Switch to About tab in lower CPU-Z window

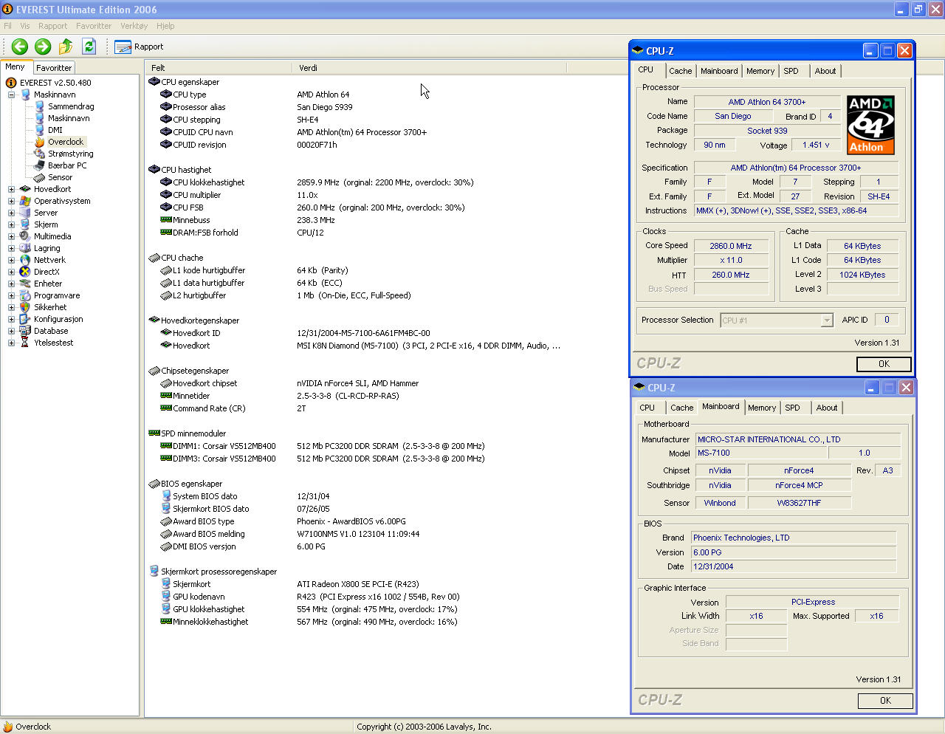pyautogui.click(x=827, y=408)
